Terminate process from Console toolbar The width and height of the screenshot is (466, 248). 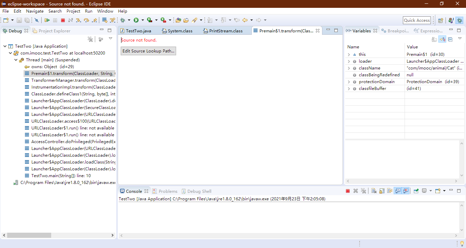[348, 191]
